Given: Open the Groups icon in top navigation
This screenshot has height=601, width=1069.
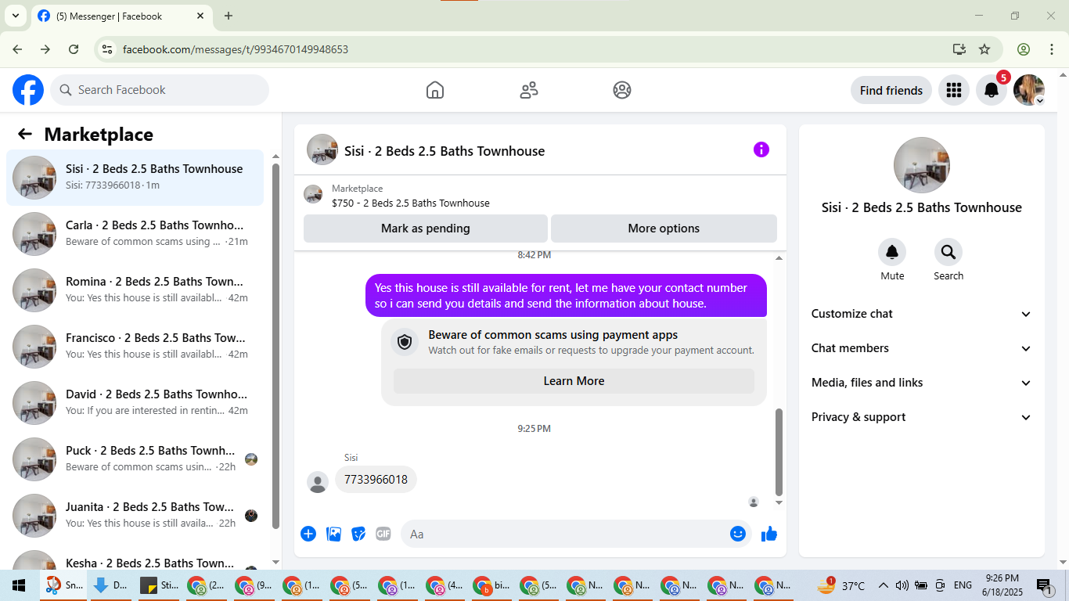Looking at the screenshot, I should coord(622,90).
